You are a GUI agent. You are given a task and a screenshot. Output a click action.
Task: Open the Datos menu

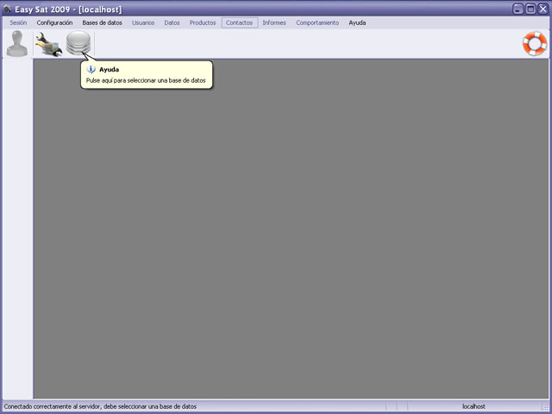click(172, 23)
